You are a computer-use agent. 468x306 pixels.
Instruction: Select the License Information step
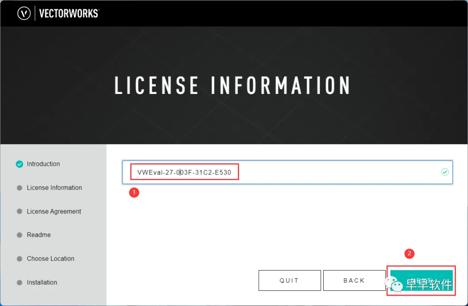[54, 187]
